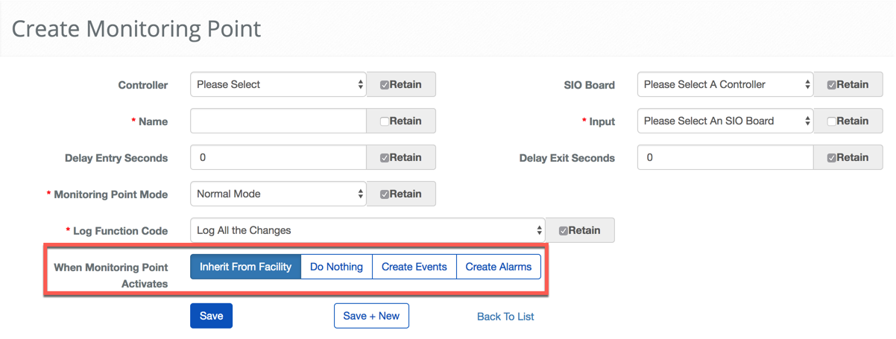The width and height of the screenshot is (896, 339).
Task: Select Inherit From Facility option
Action: pos(245,267)
